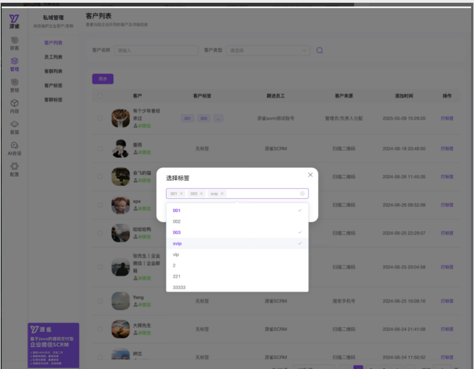Go to 员工列表 menu item
474x369 pixels.
coord(53,57)
